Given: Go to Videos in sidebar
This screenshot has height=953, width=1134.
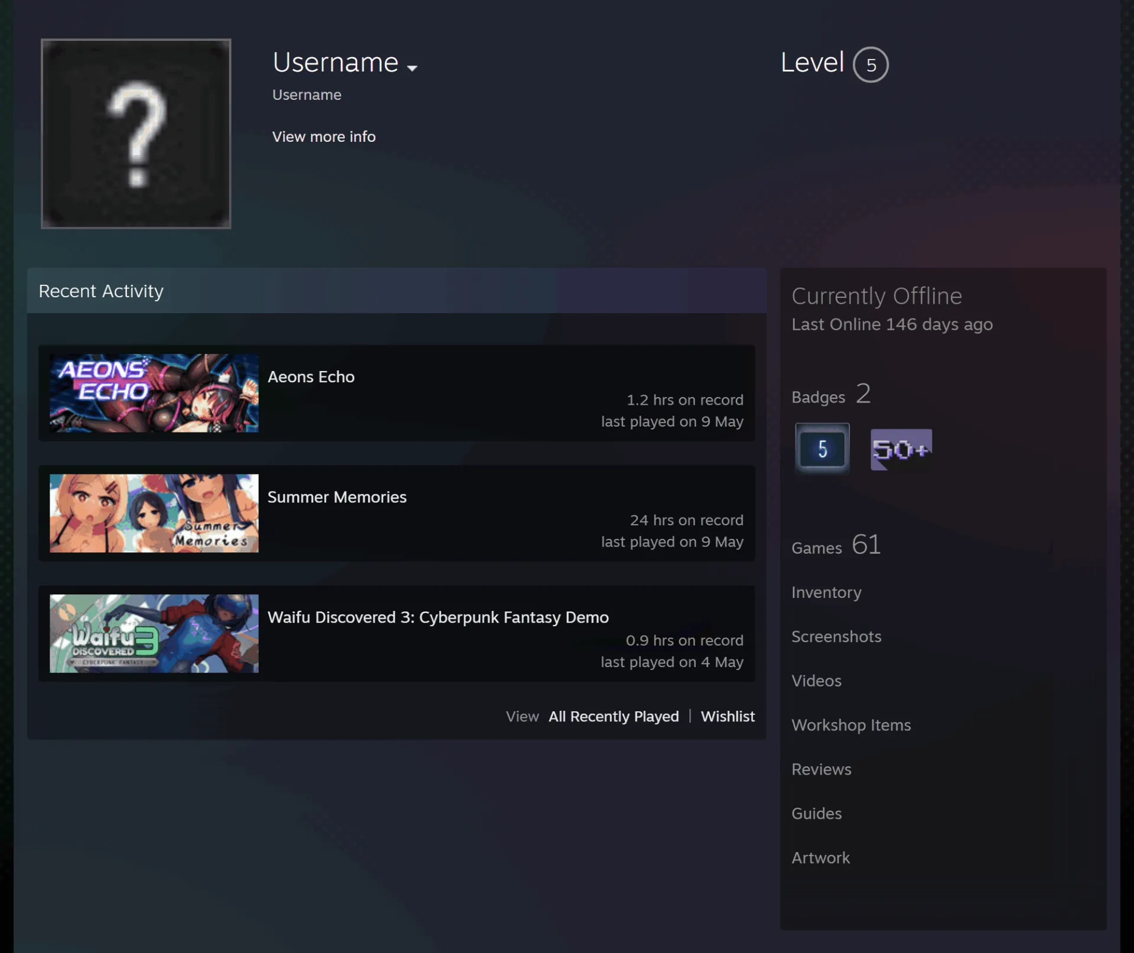Looking at the screenshot, I should tap(816, 681).
